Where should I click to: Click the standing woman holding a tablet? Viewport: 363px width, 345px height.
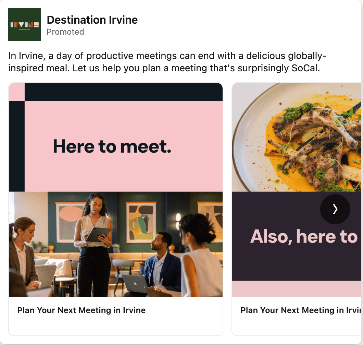pos(93,240)
